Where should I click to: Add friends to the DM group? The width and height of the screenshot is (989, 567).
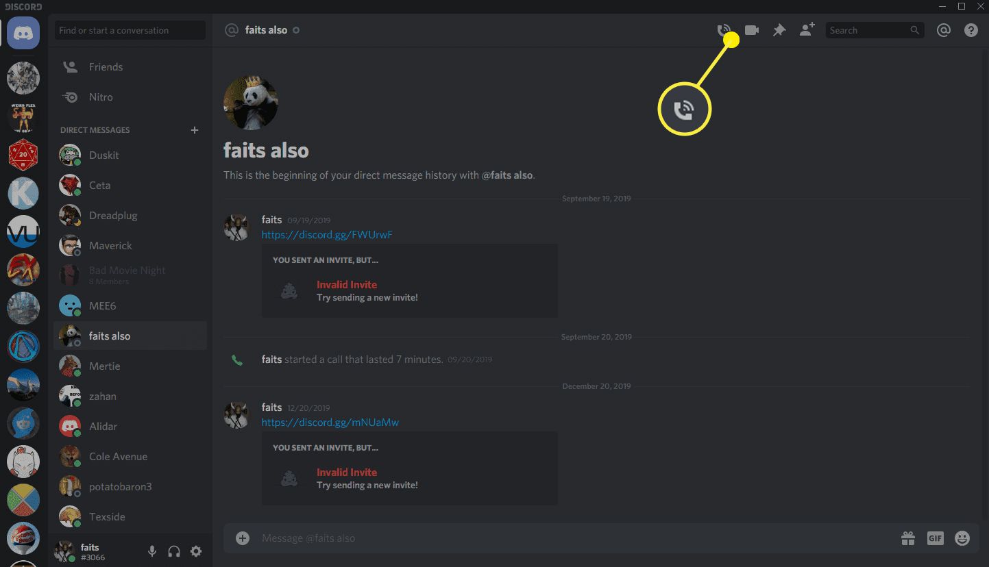[807, 29]
